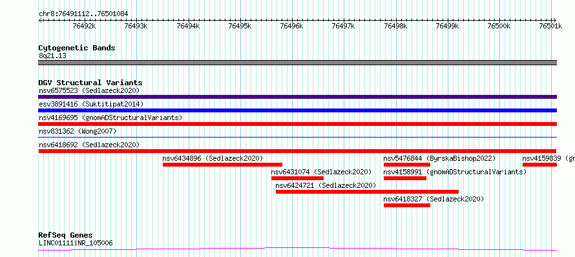Open nsv6418327 (Sedlazeck2020) variant label
This screenshot has height=257, width=575.
point(434,199)
